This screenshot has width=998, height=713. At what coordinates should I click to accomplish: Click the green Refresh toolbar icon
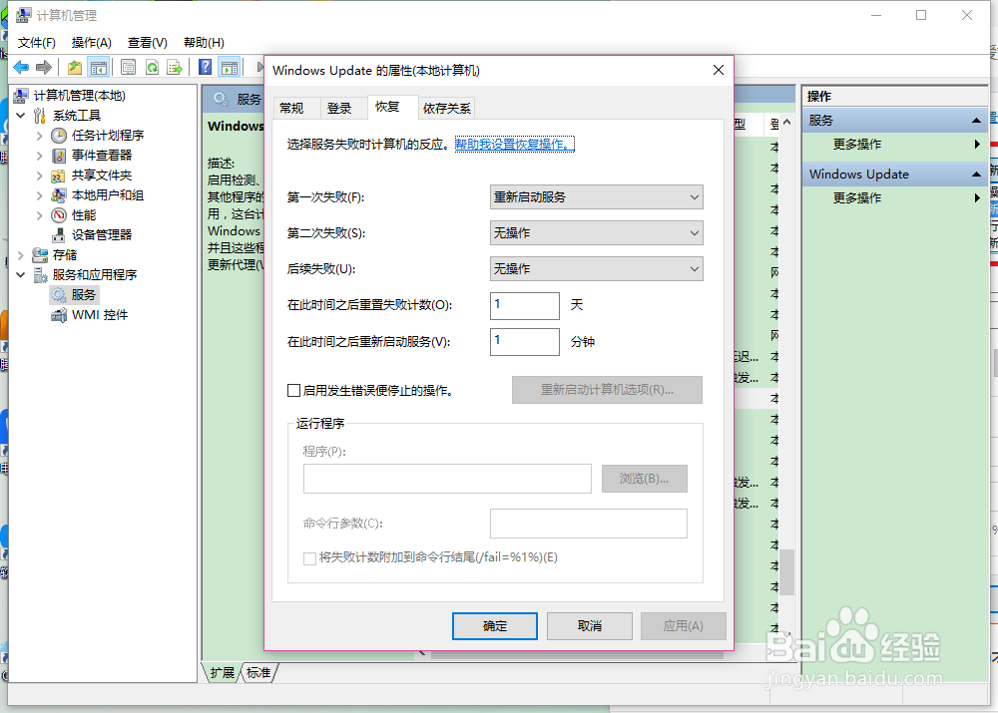pos(152,67)
